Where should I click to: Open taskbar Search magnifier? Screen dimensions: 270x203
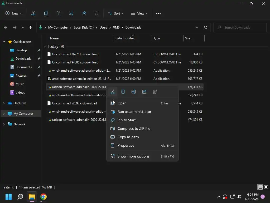[x=20, y=197]
